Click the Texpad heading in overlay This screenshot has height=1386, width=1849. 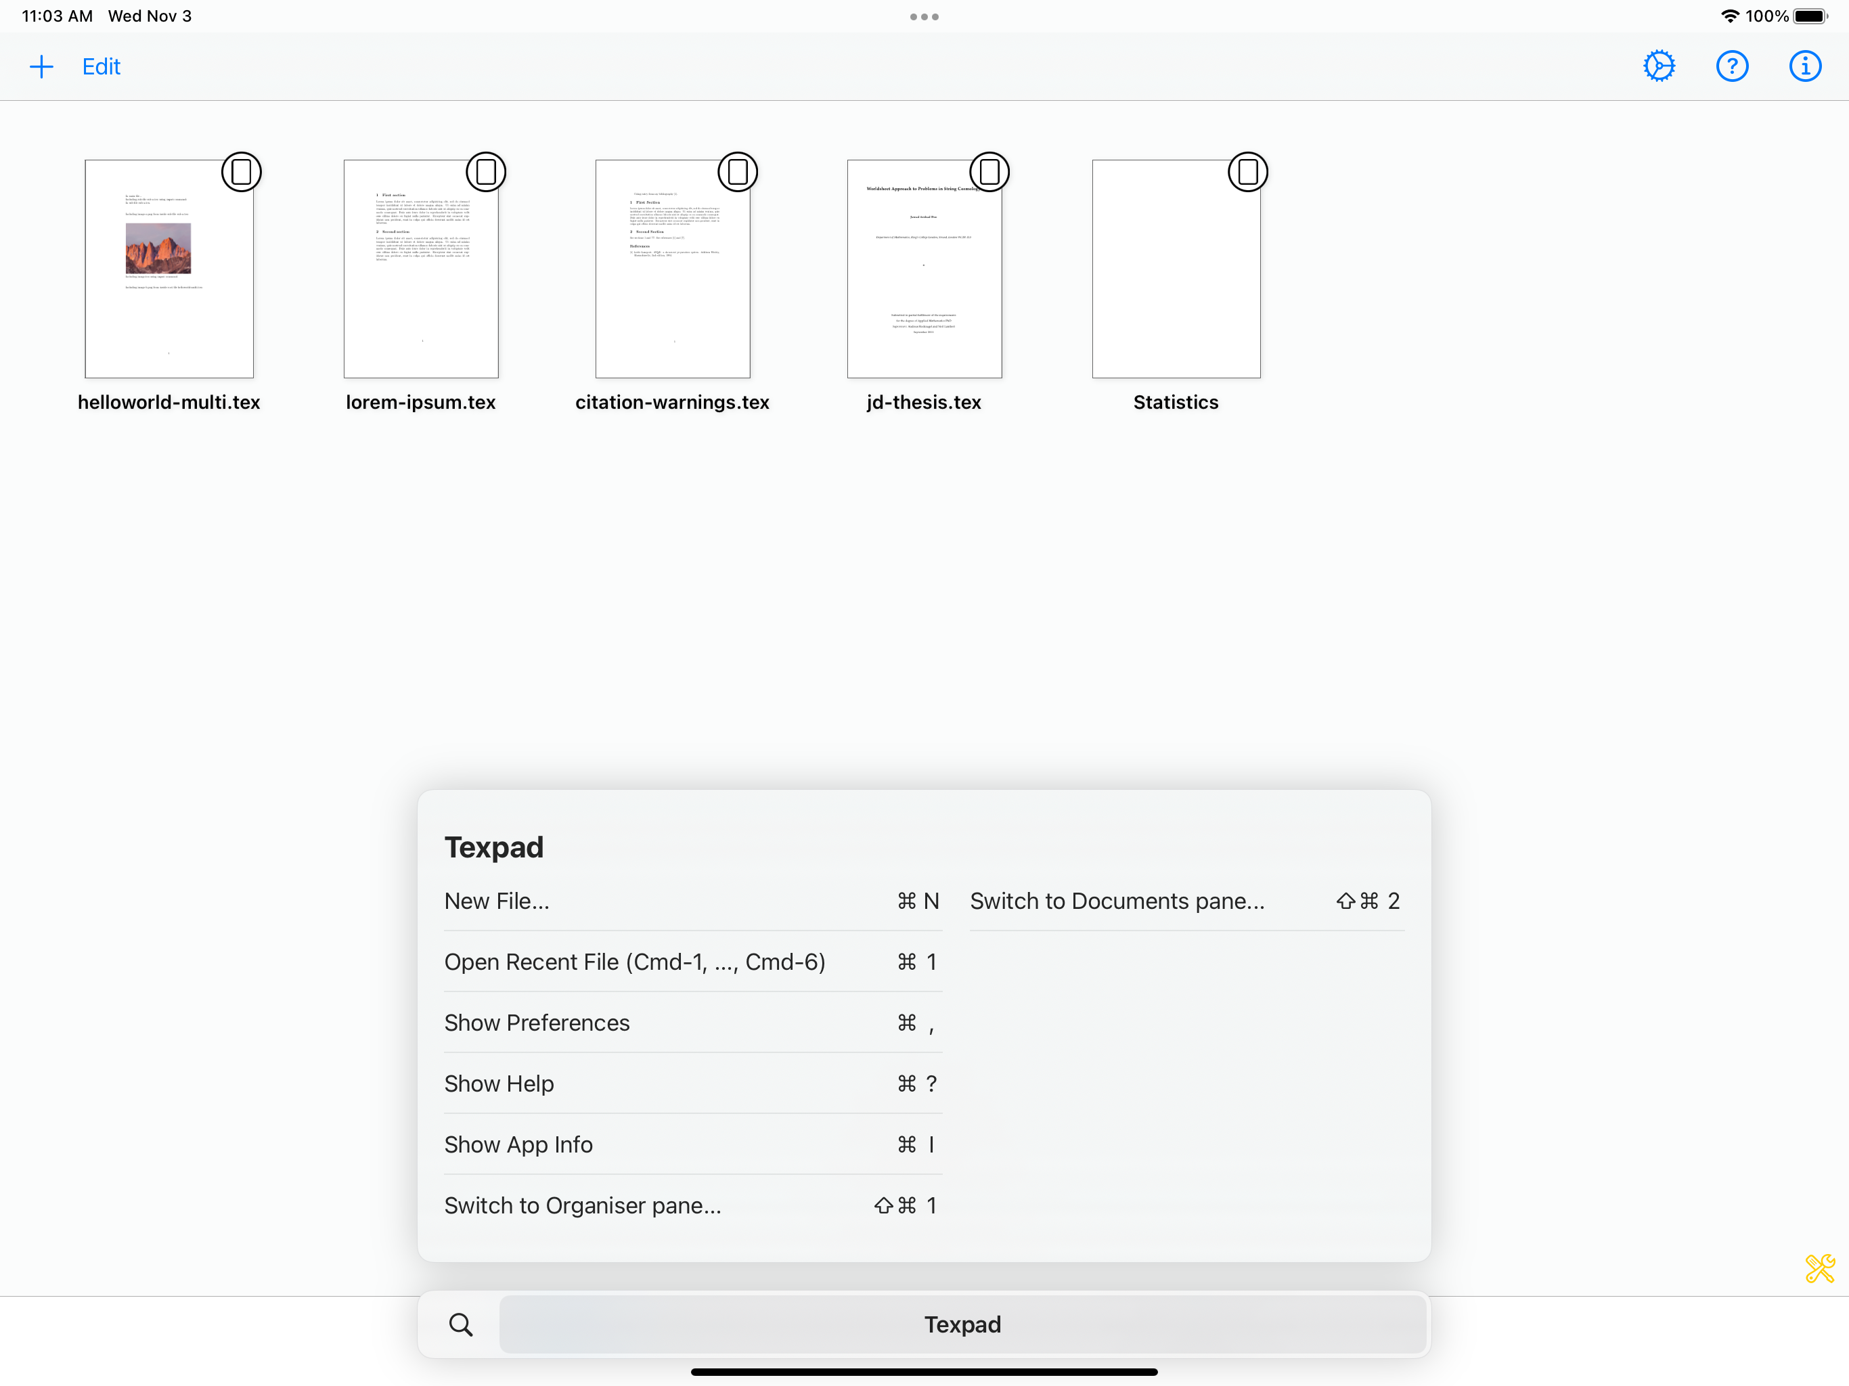point(493,848)
